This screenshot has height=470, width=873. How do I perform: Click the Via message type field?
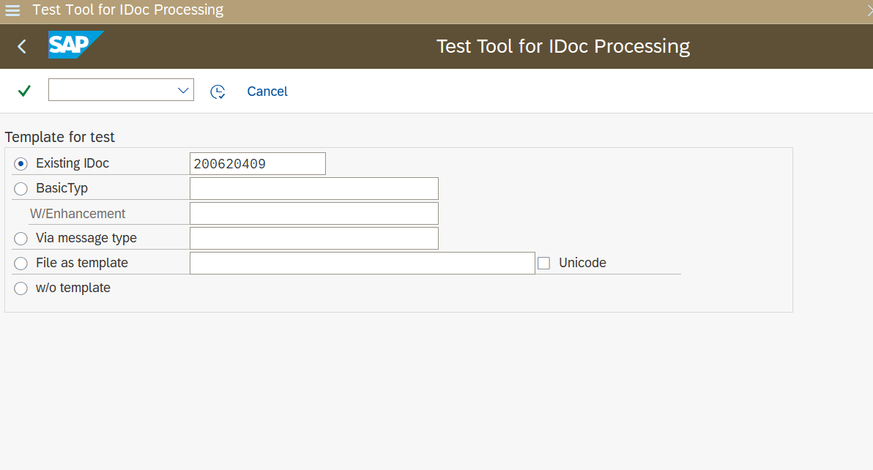313,239
